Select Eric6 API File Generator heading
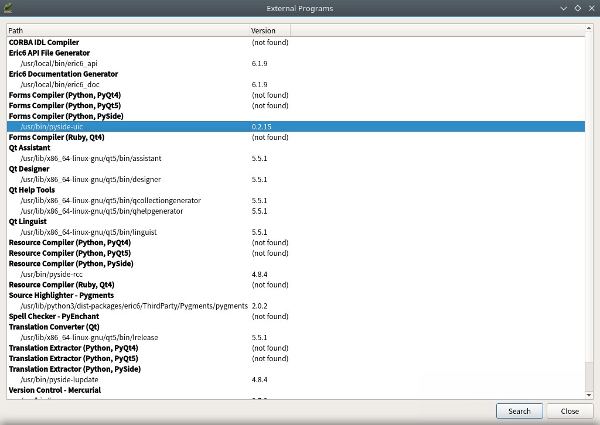600x425 pixels. [x=296, y=53]
